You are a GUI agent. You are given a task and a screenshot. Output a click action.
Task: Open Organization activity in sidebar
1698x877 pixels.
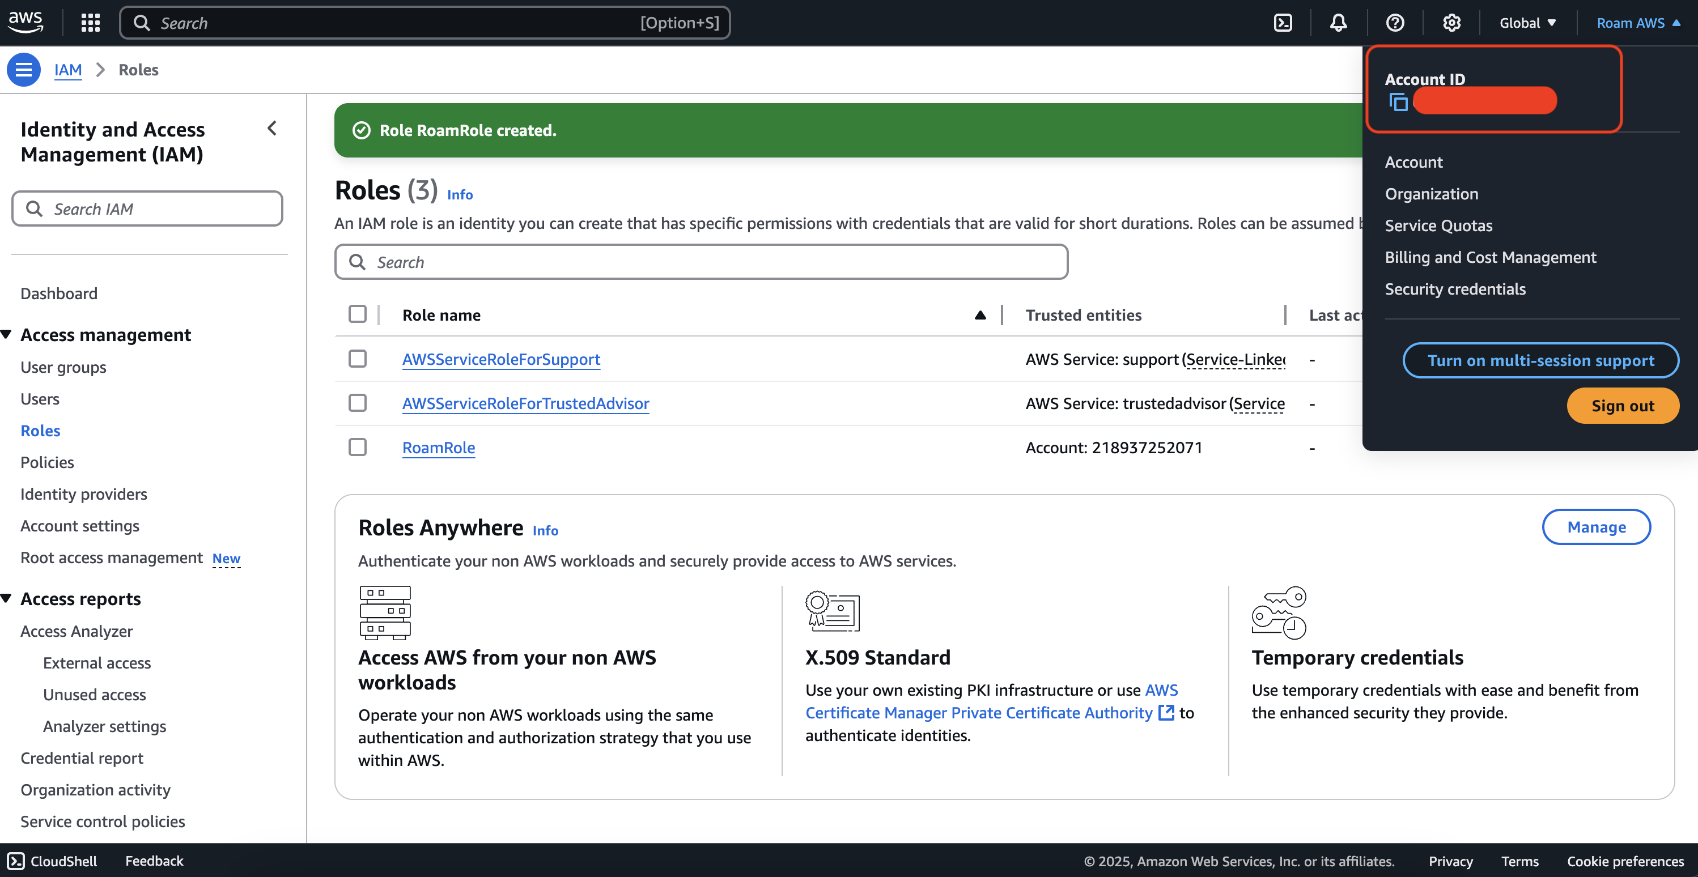pyautogui.click(x=95, y=789)
